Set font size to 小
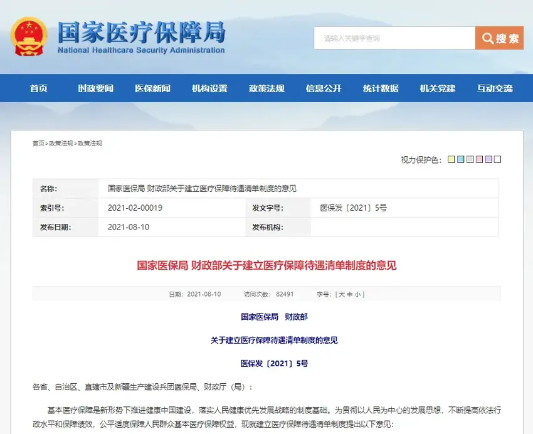This screenshot has height=434, width=533. 357,294
